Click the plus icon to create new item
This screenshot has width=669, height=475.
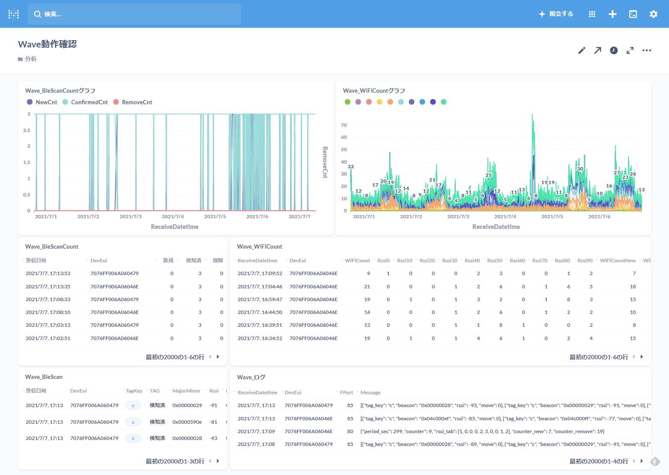[612, 14]
